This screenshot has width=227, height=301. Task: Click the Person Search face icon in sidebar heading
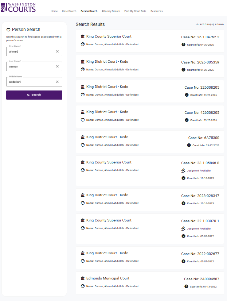coord(8,30)
